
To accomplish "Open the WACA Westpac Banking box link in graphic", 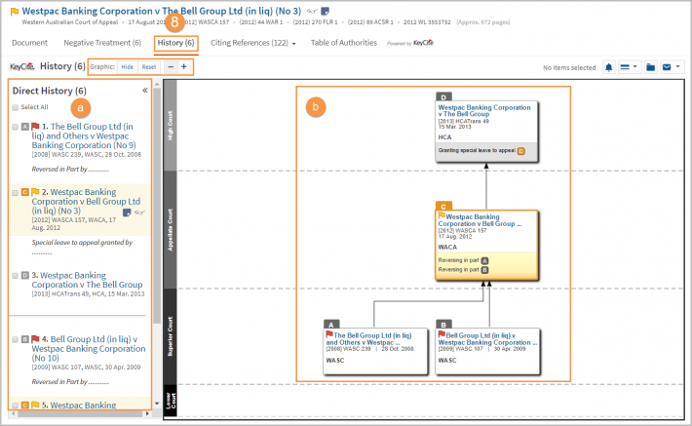I will (480, 220).
